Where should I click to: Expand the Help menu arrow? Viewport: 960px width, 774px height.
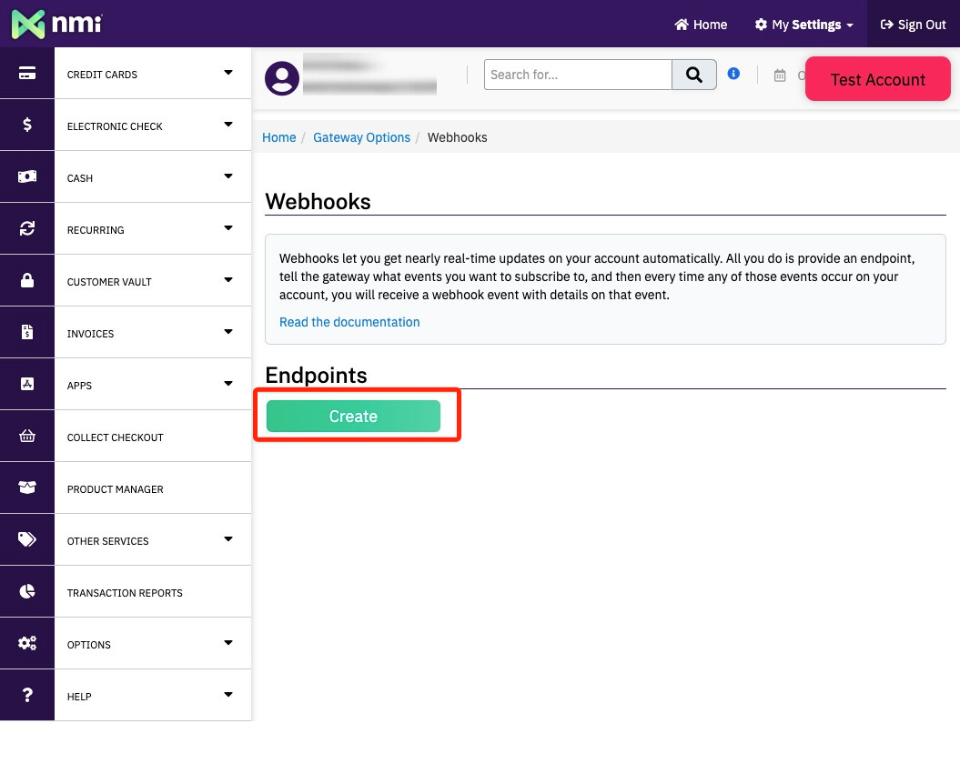click(x=228, y=695)
